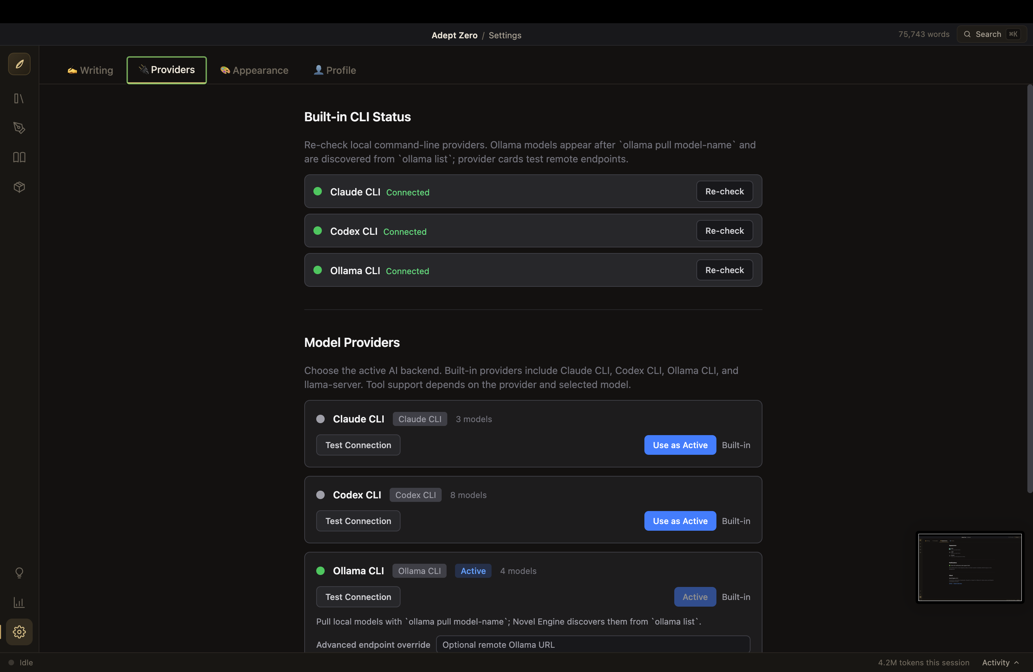
Task: Click the Settings breadcrumb label
Action: click(x=505, y=35)
